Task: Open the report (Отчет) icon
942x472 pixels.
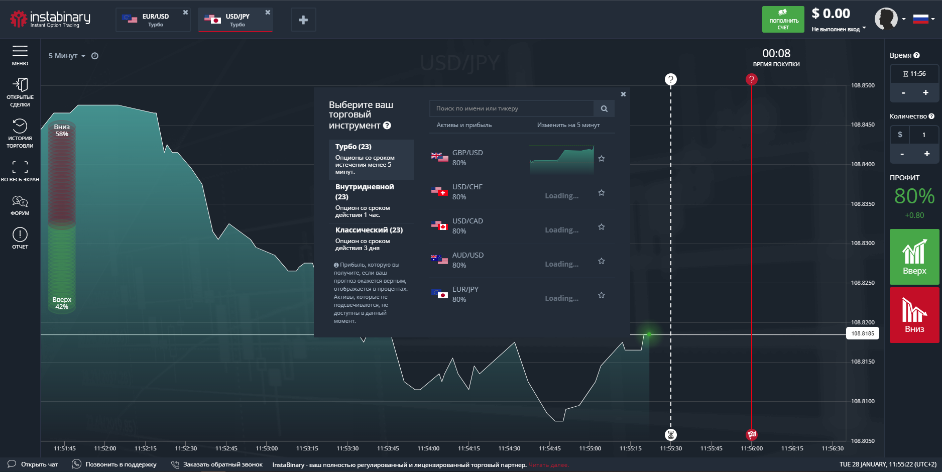Action: click(20, 238)
